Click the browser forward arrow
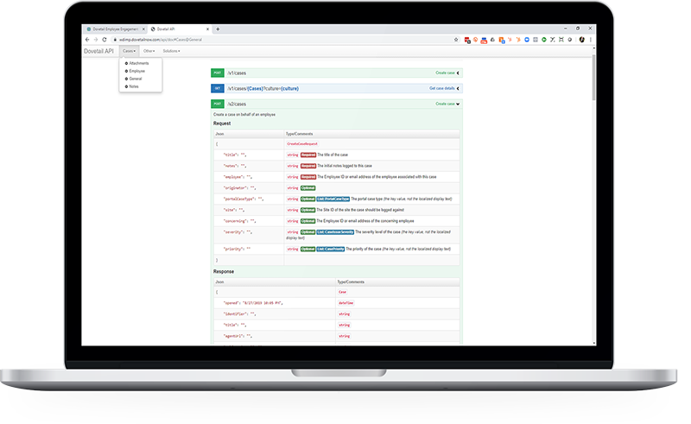This screenshot has width=691, height=424. (96, 40)
